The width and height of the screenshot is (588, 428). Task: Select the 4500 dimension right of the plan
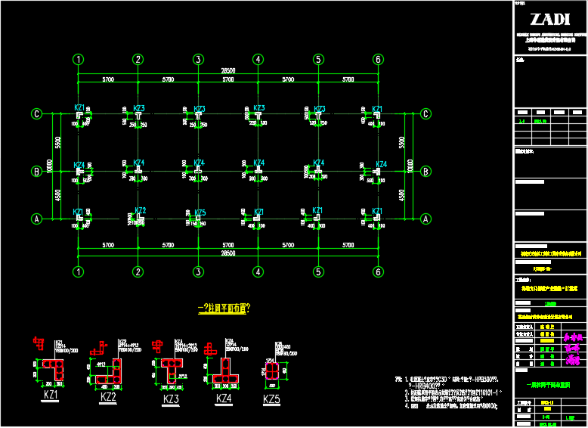click(401, 195)
